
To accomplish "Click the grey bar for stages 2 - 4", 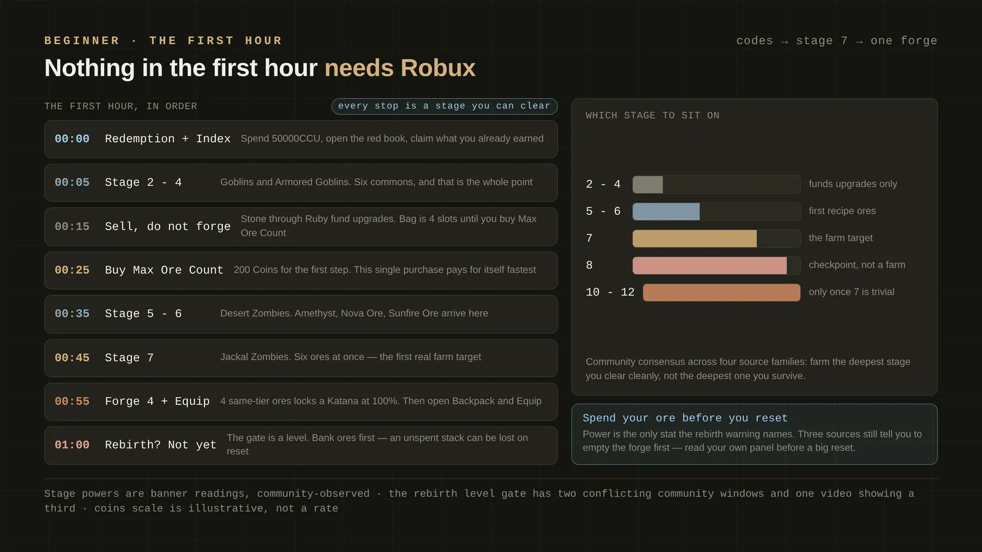I will [648, 184].
